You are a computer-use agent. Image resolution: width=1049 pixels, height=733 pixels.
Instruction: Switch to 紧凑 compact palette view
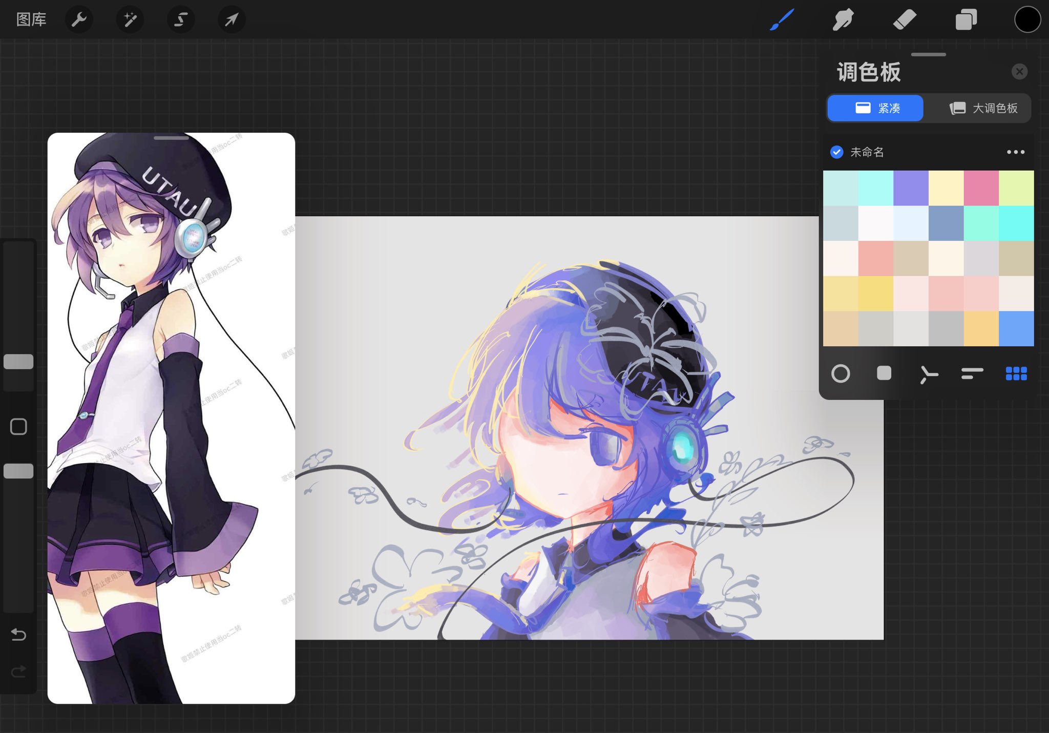pos(876,108)
